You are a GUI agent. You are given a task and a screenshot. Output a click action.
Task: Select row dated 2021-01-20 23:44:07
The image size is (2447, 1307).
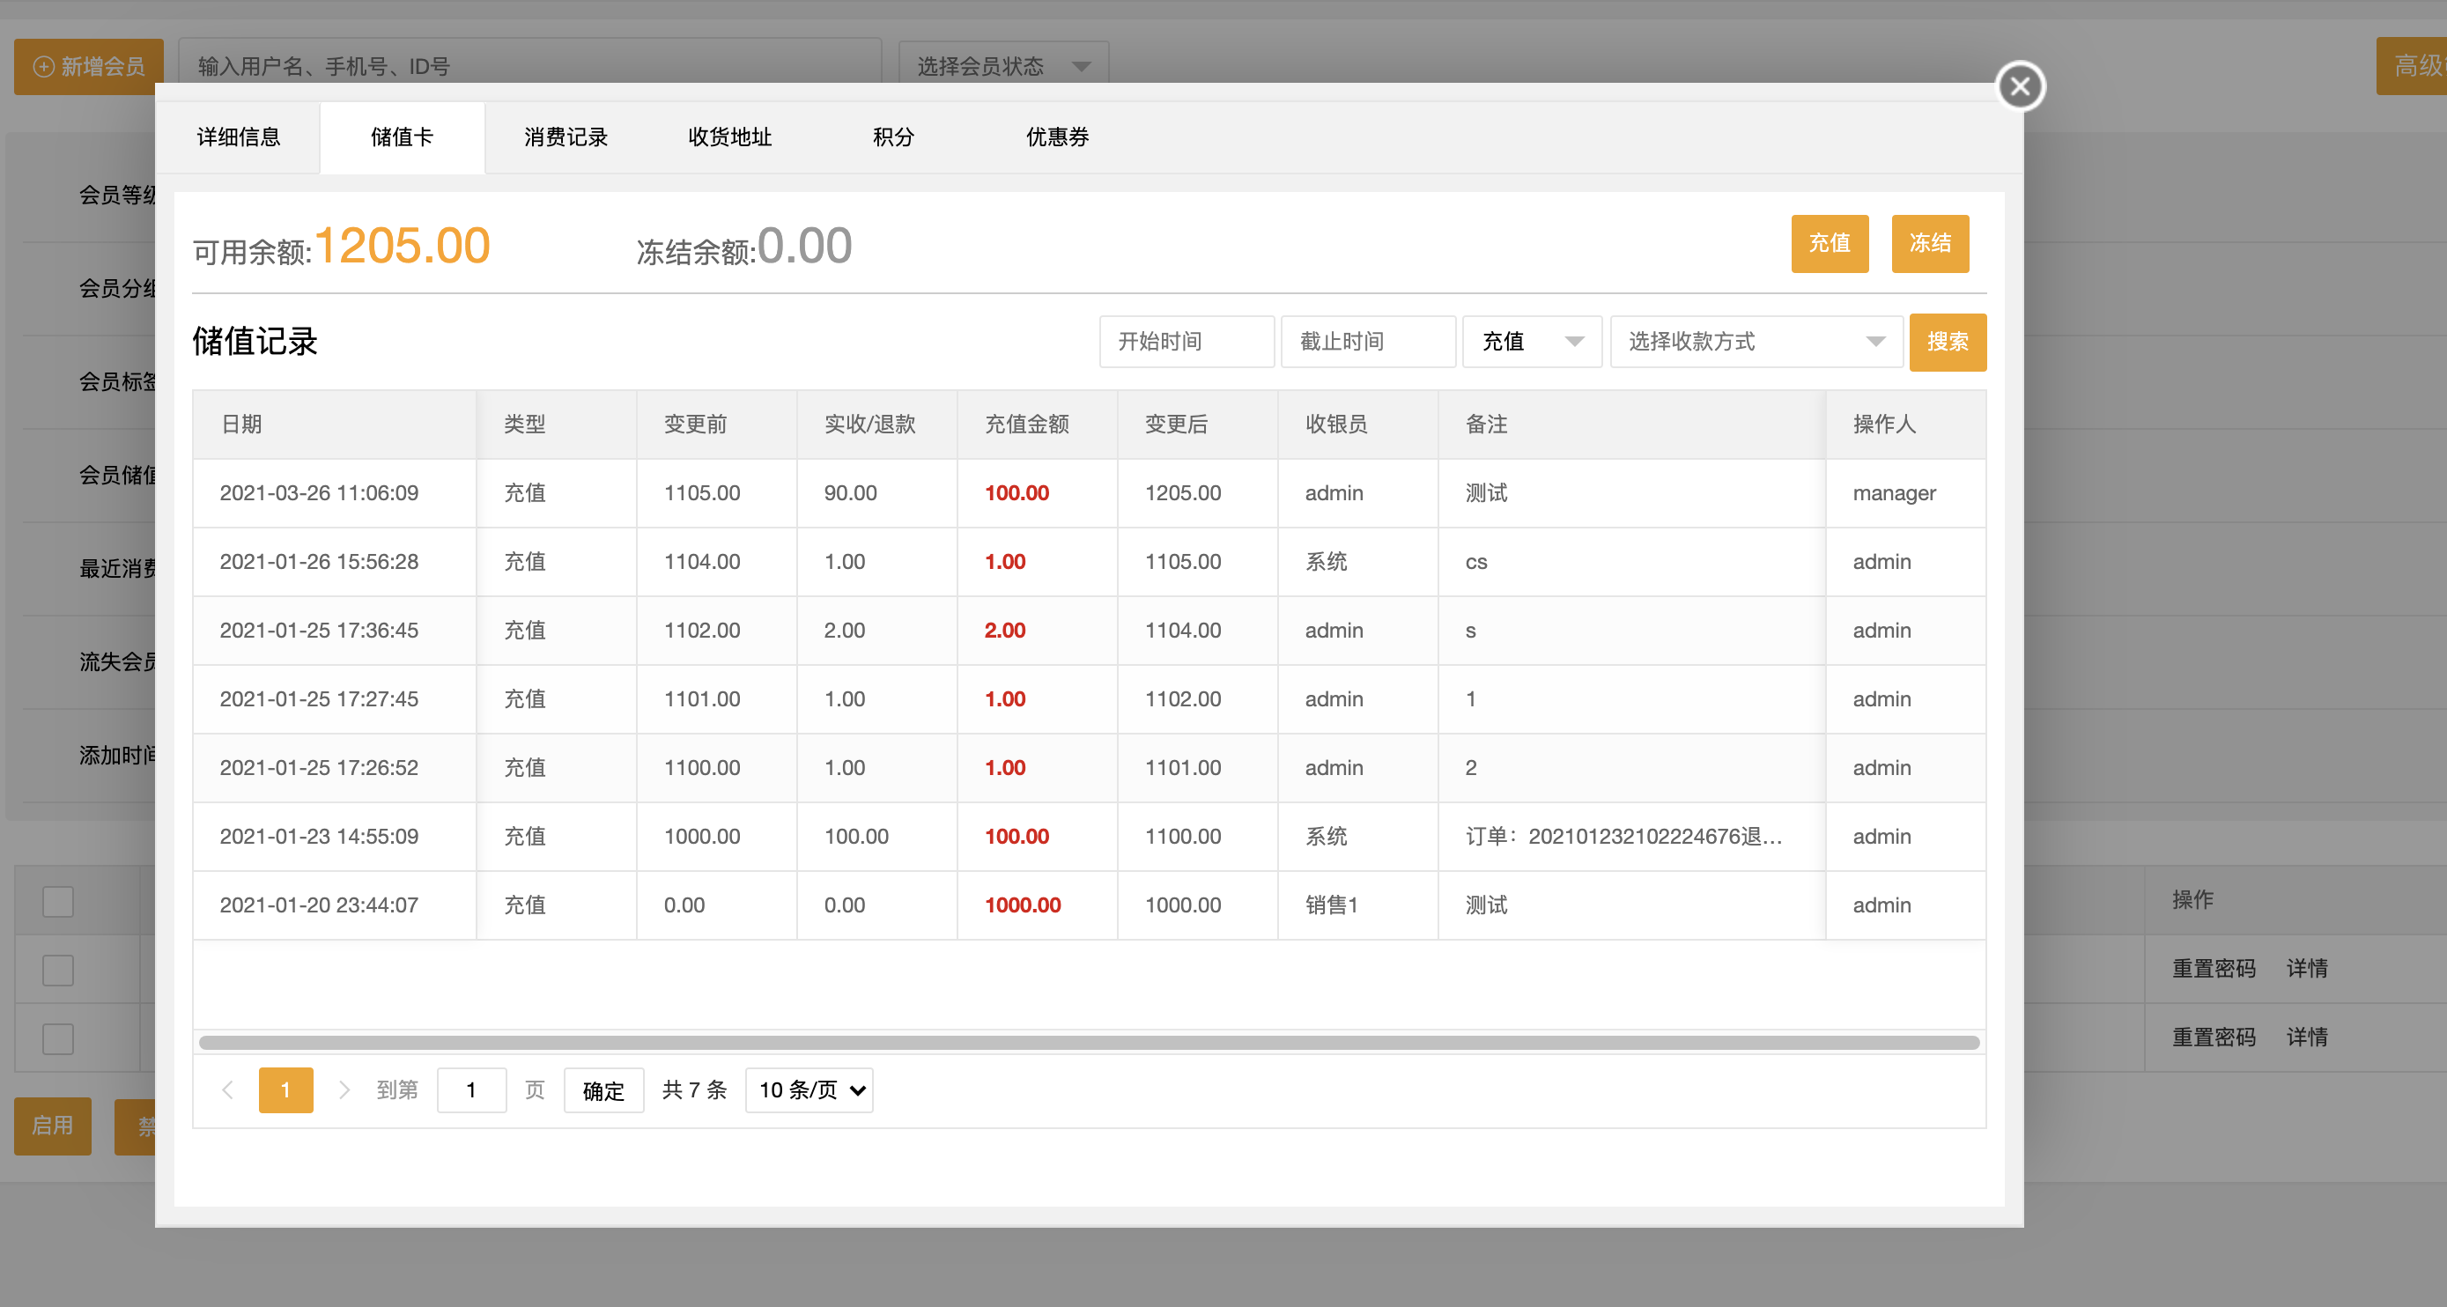tap(1089, 905)
